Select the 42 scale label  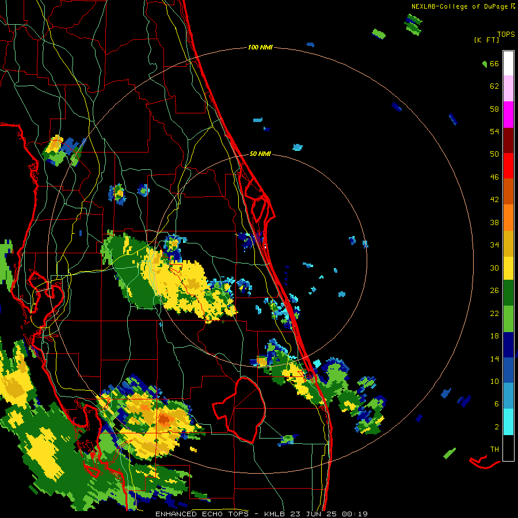[494, 200]
